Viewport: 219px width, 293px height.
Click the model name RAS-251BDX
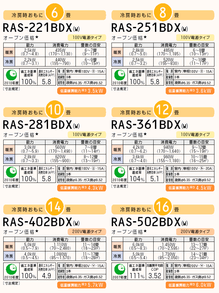(x=150, y=28)
